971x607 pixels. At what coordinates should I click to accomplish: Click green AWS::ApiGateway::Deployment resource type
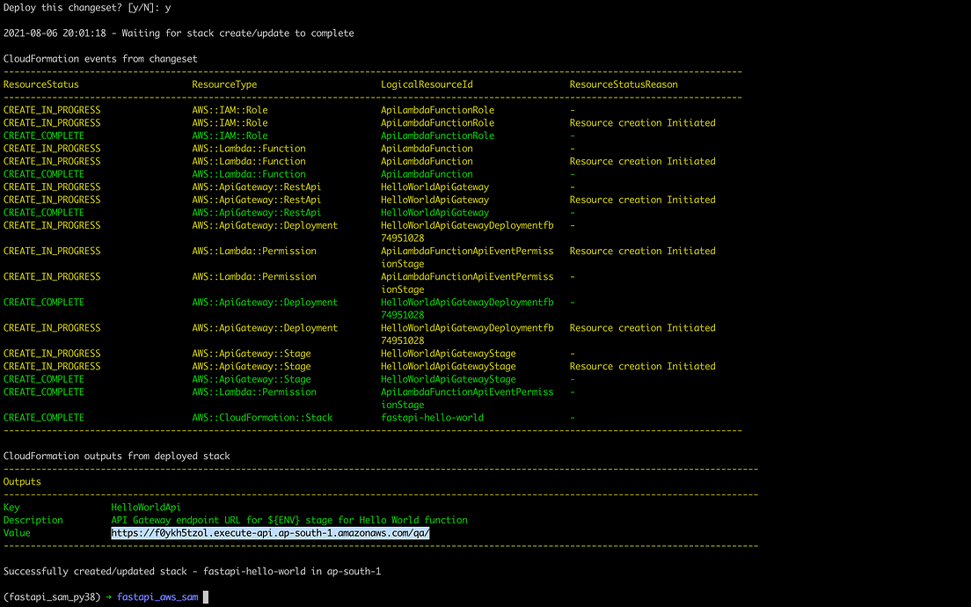point(265,303)
